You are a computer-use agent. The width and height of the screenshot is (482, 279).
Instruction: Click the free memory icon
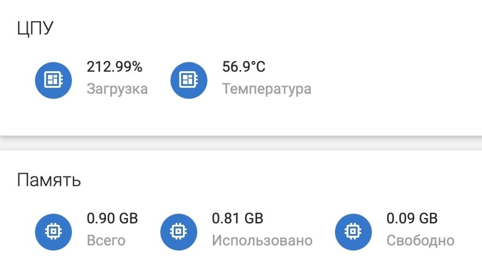pyautogui.click(x=353, y=232)
